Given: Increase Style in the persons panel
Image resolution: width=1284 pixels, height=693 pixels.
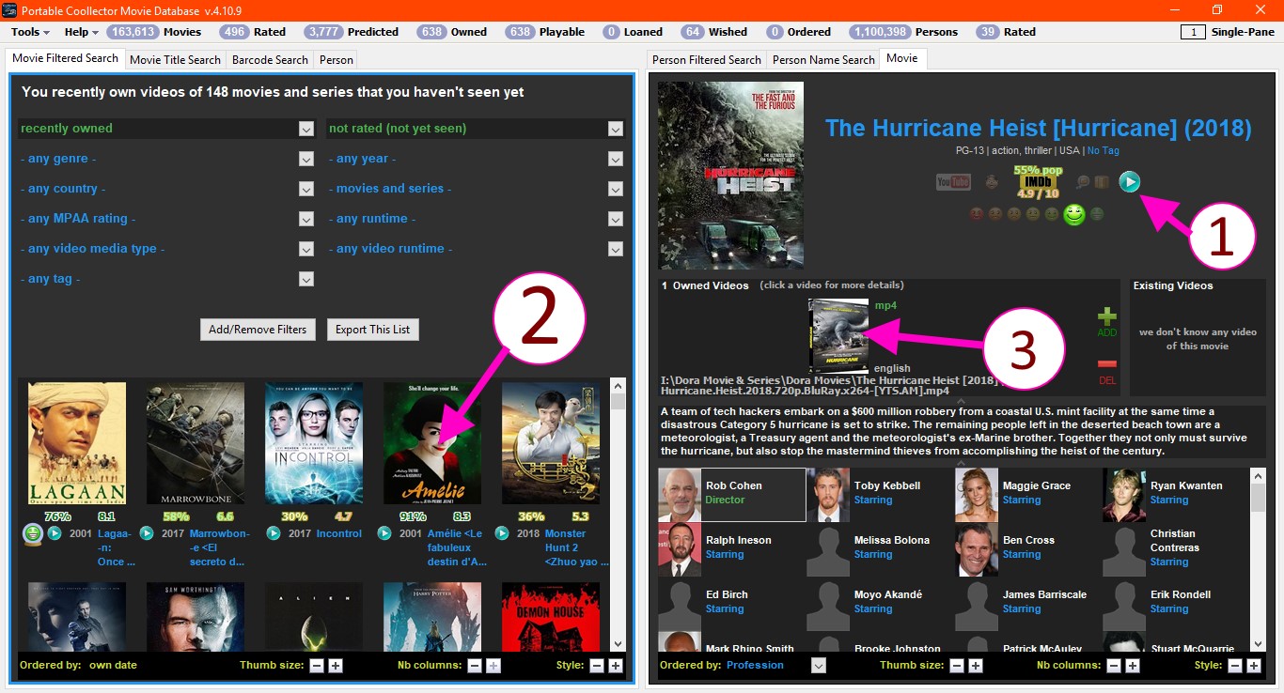Looking at the screenshot, I should [1255, 665].
